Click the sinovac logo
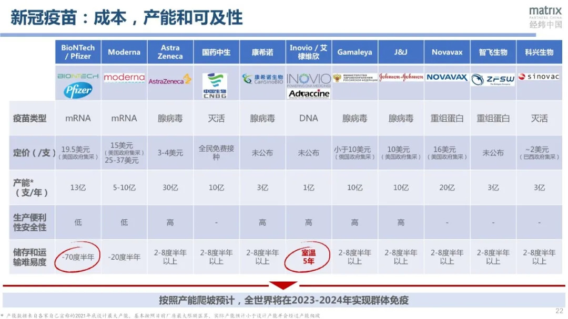 (x=539, y=77)
